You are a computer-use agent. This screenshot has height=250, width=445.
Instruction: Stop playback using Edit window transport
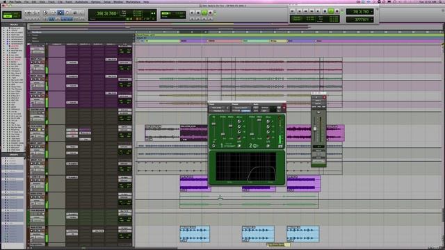[x=198, y=12]
